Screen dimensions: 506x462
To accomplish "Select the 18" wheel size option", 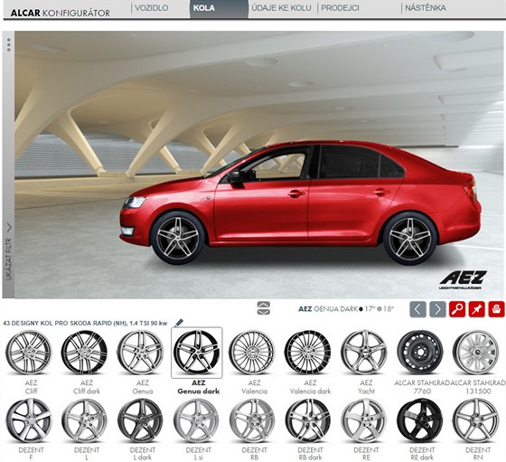I will 386,309.
